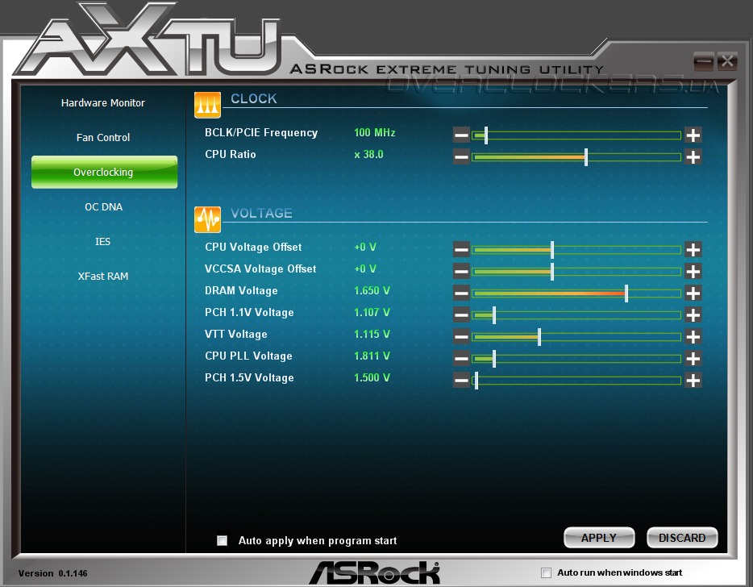The width and height of the screenshot is (753, 587).
Task: Increase VCCSA Voltage Offset plus button
Action: click(693, 271)
